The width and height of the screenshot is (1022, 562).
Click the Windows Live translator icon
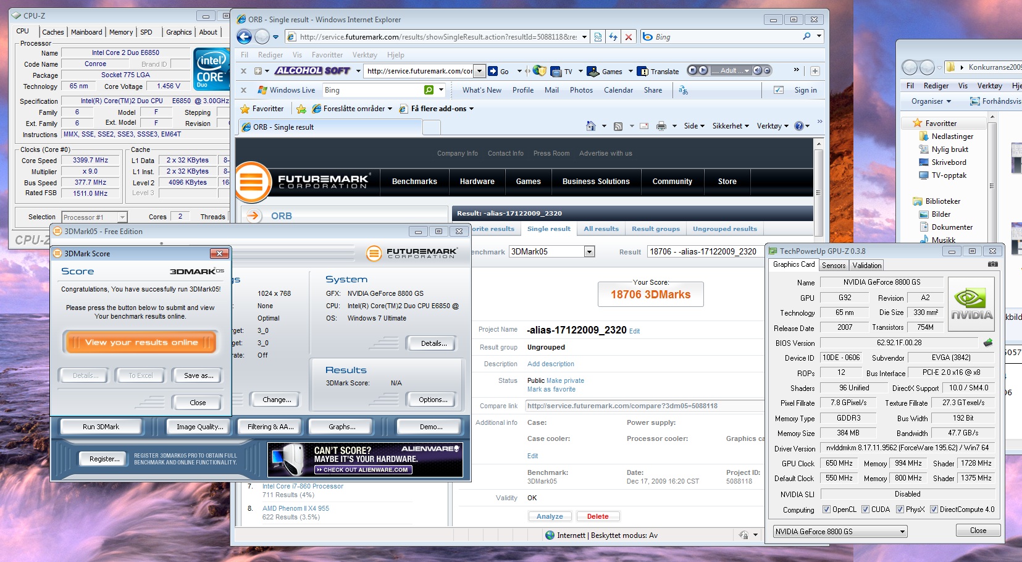pyautogui.click(x=683, y=90)
